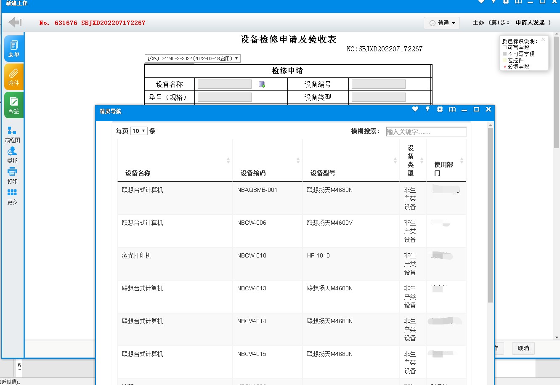Click the 精灵导航 dialog vertical scrollbar
560x385 pixels.
coord(490,215)
